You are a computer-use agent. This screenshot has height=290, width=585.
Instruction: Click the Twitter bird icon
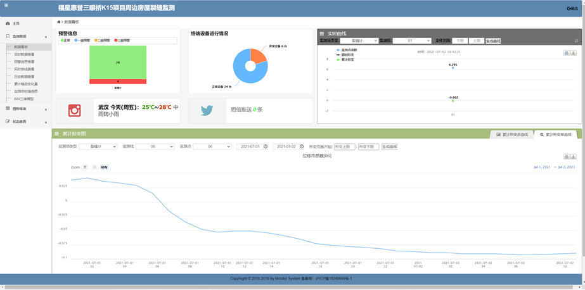(207, 110)
